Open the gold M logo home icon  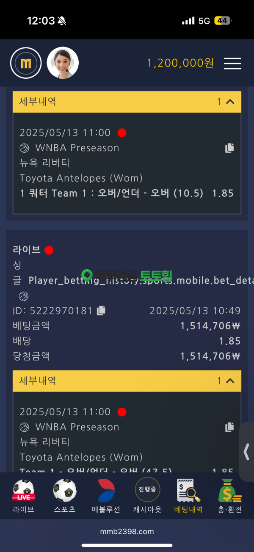pyautogui.click(x=26, y=63)
